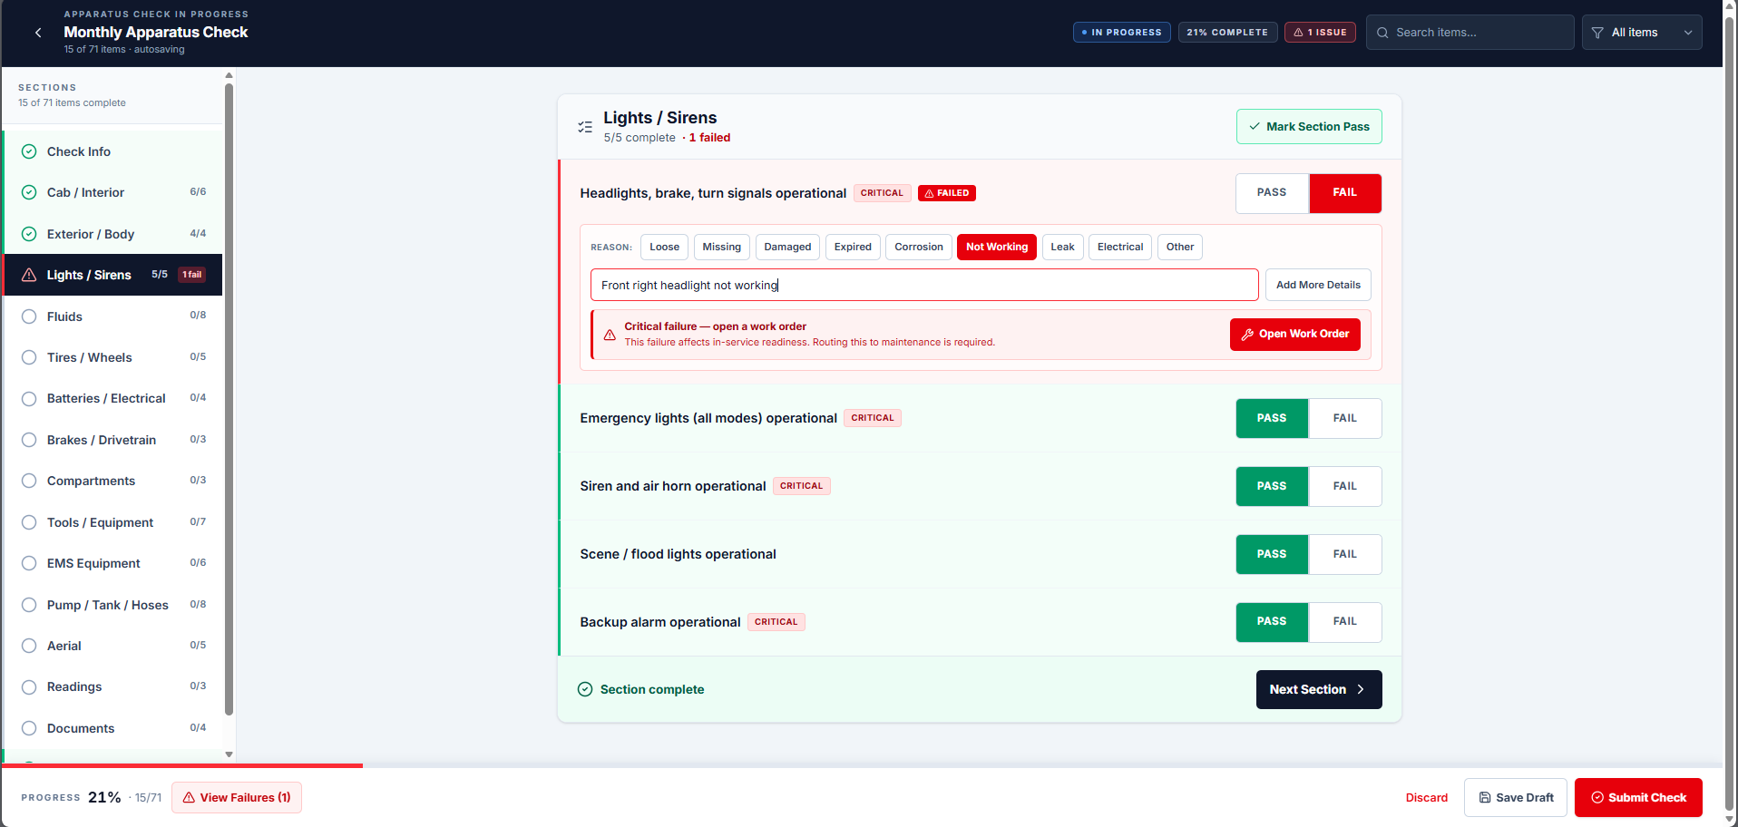Mark Backup alarm as FAIL
Screen dimensions: 1738x827
tap(1345, 622)
